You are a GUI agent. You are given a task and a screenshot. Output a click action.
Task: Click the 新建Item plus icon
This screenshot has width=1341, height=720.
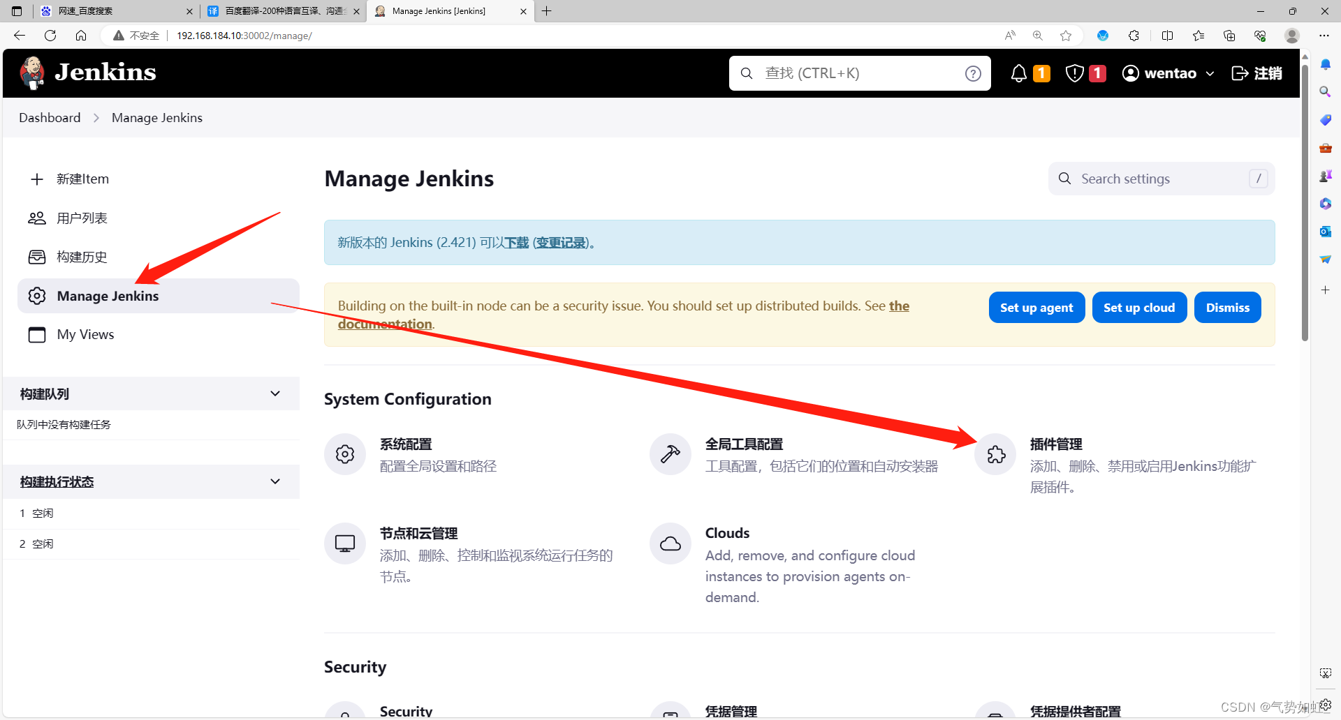coord(37,179)
